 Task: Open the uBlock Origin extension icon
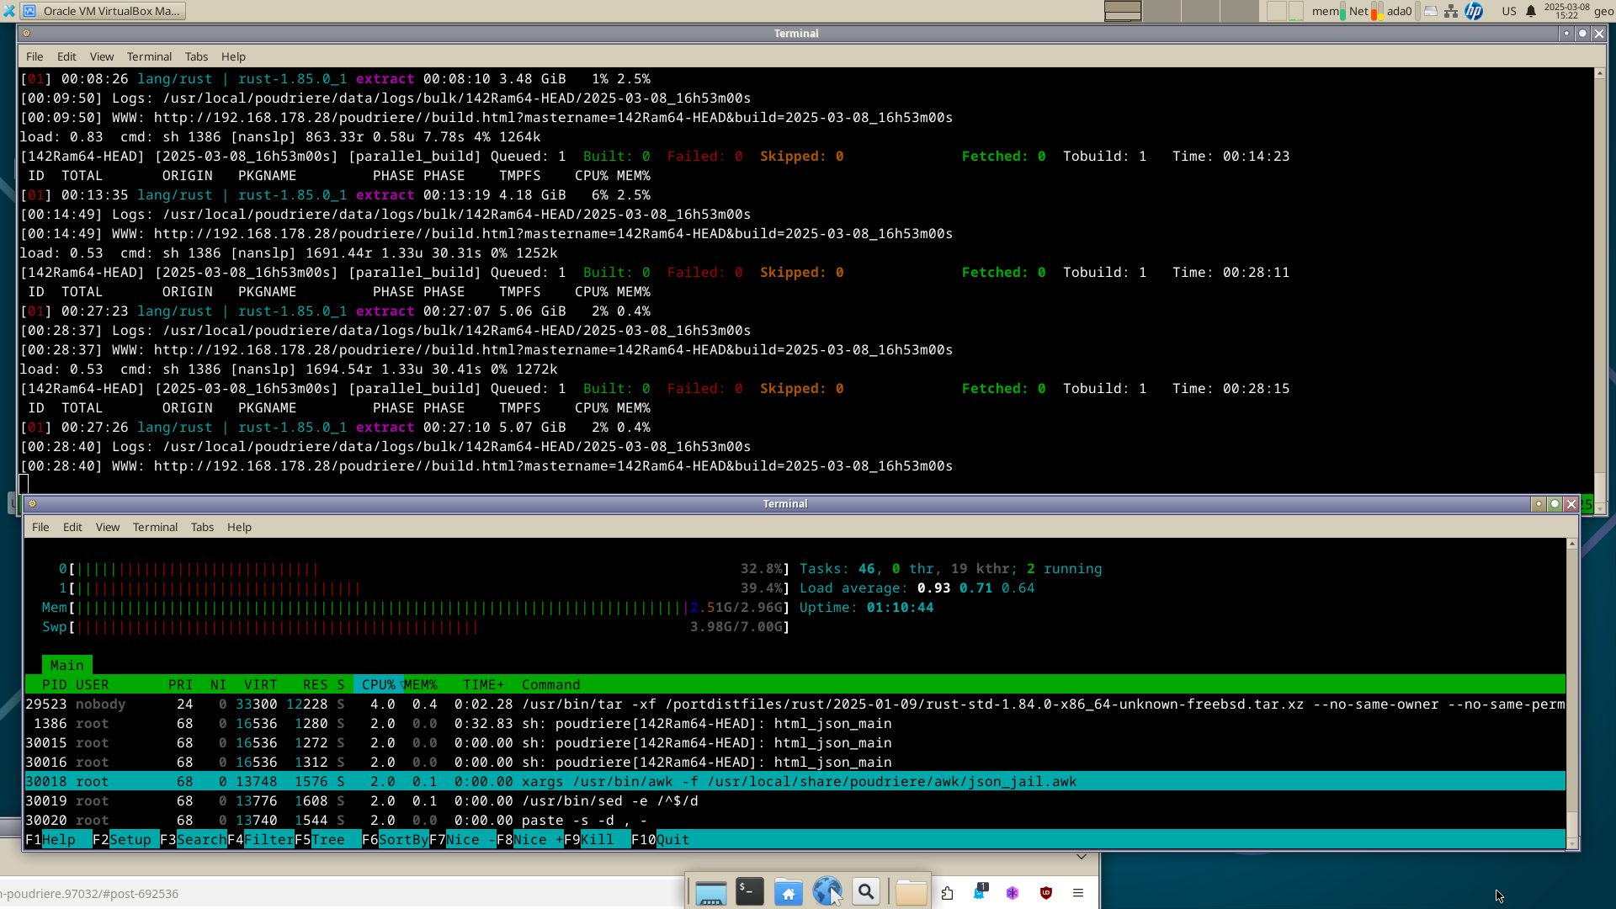coord(1046,893)
